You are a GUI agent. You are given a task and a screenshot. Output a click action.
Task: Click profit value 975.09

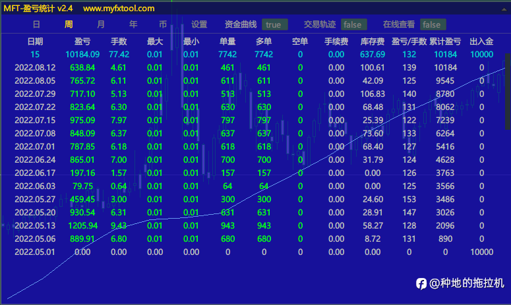pos(82,121)
